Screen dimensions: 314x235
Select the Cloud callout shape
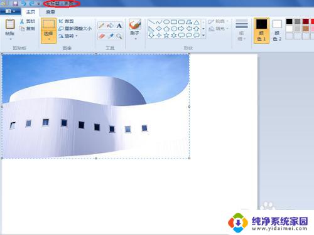[x=197, y=35]
